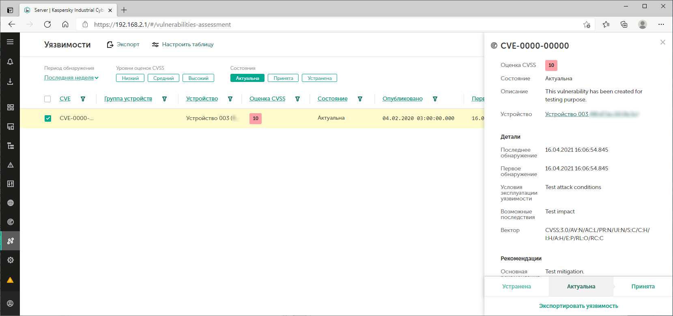Open the settings gear in sidebar

coord(10,260)
